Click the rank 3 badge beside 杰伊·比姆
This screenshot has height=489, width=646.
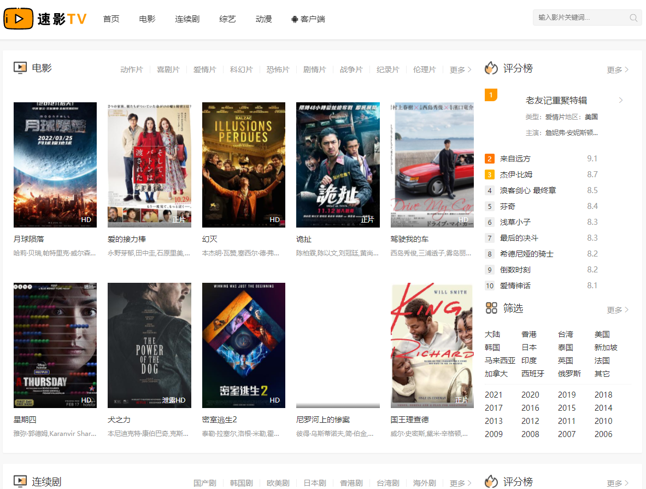490,174
